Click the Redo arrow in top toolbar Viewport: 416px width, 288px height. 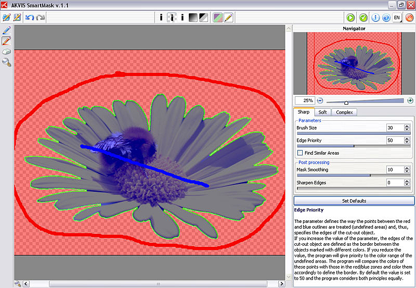(x=41, y=18)
